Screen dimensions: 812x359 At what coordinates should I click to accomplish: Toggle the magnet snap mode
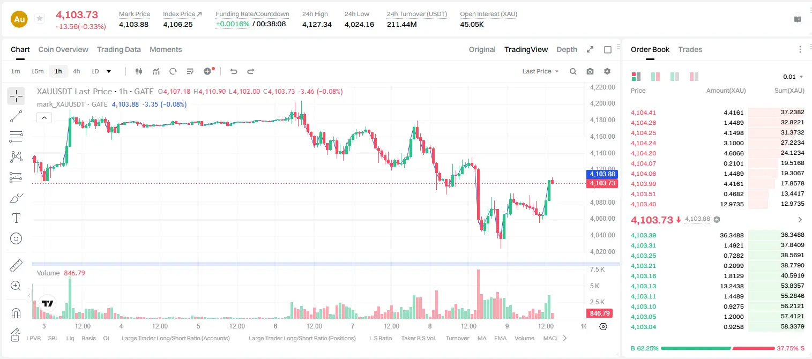pos(16,313)
